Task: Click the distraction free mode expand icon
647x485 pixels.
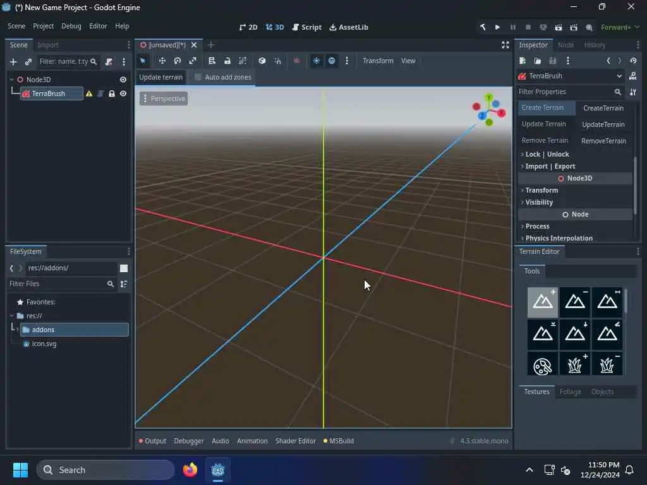Action: click(x=505, y=45)
